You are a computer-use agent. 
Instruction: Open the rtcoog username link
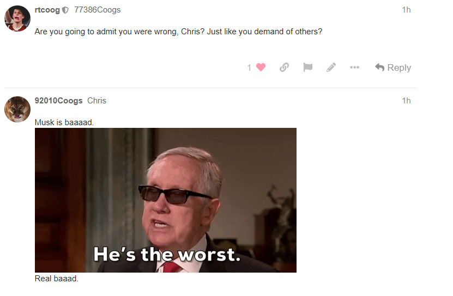(x=47, y=10)
